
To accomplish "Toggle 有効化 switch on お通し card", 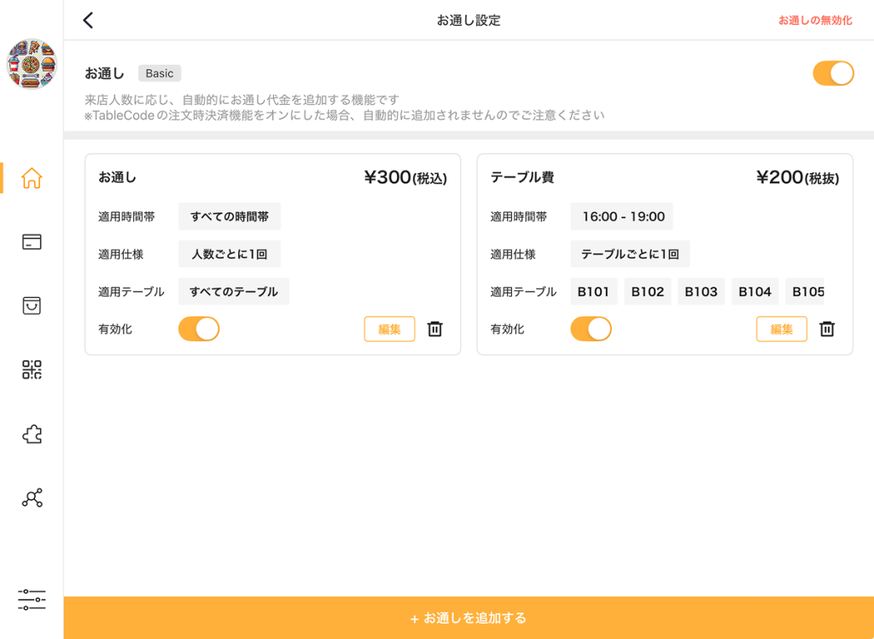I will [x=199, y=328].
